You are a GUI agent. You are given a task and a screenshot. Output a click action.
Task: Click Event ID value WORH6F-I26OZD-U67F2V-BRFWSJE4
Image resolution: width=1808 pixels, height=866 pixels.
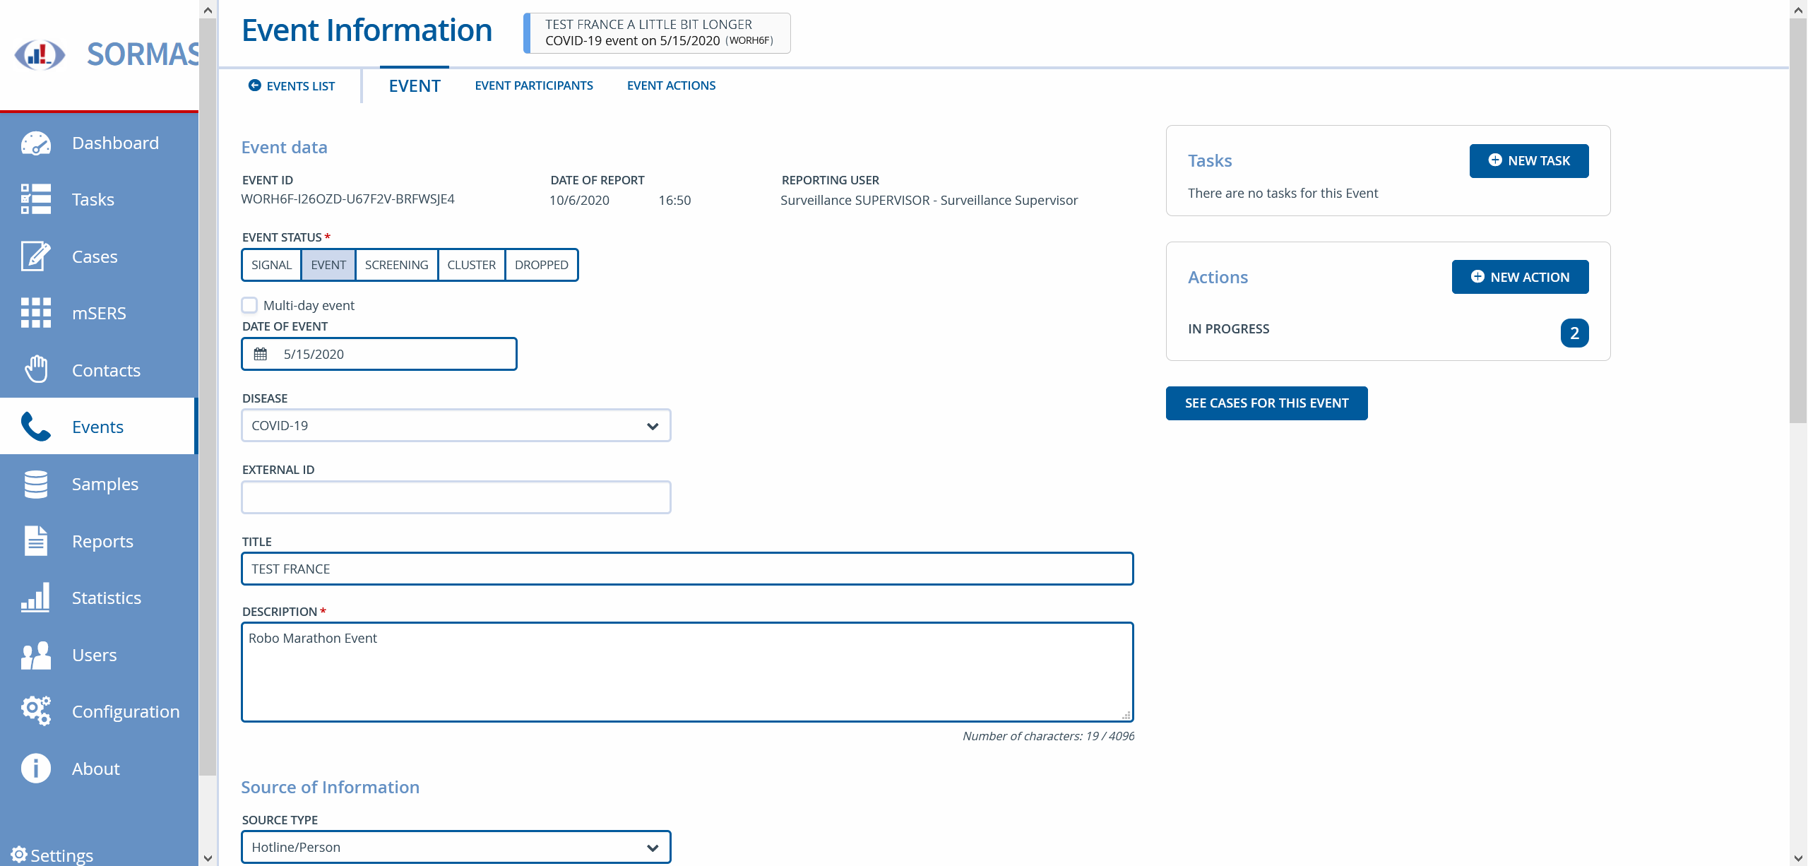[x=348, y=199]
